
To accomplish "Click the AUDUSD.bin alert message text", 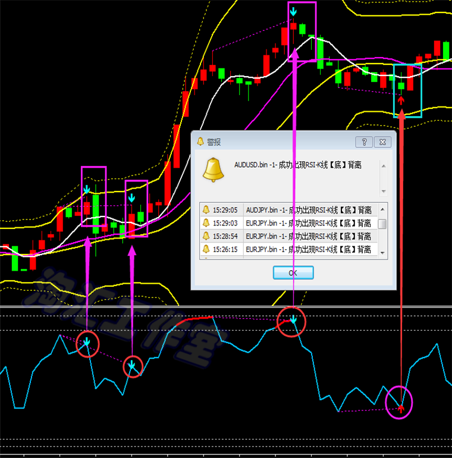I will pos(298,165).
